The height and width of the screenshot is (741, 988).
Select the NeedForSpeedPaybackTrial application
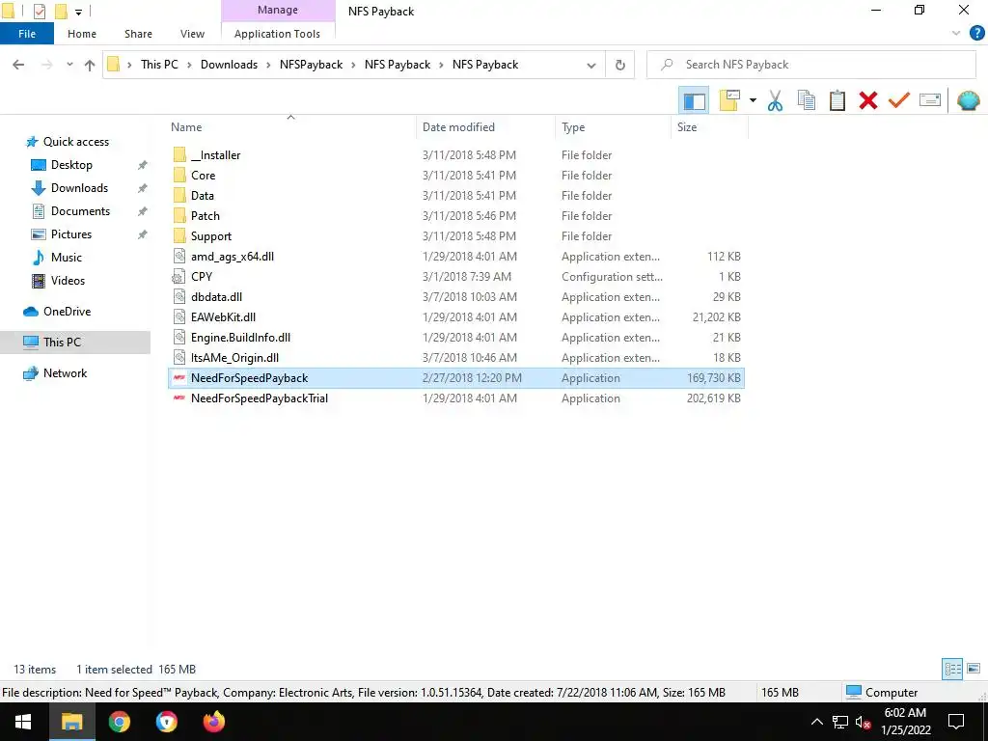(x=456, y=398)
